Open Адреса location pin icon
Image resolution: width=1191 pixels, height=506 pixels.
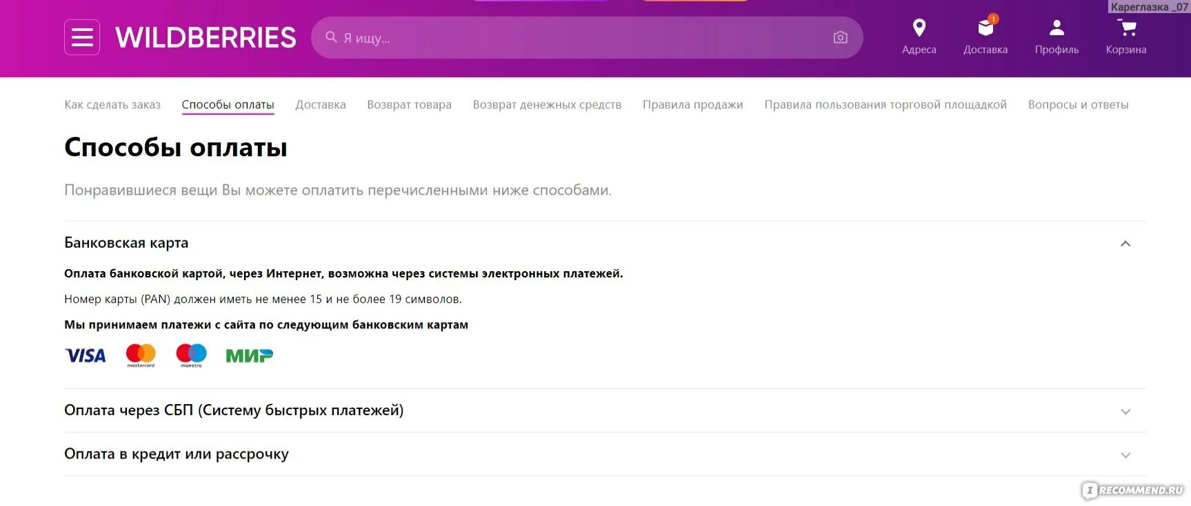pyautogui.click(x=919, y=28)
